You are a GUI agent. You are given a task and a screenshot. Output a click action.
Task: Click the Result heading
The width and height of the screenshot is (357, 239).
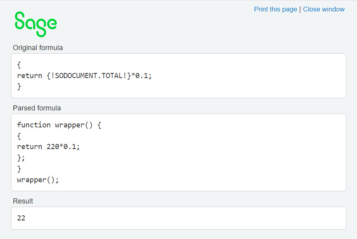(x=23, y=201)
